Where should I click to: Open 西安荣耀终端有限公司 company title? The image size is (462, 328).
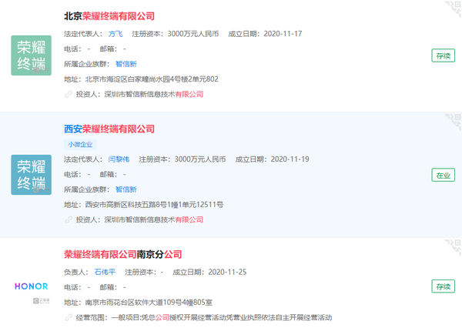(x=109, y=129)
